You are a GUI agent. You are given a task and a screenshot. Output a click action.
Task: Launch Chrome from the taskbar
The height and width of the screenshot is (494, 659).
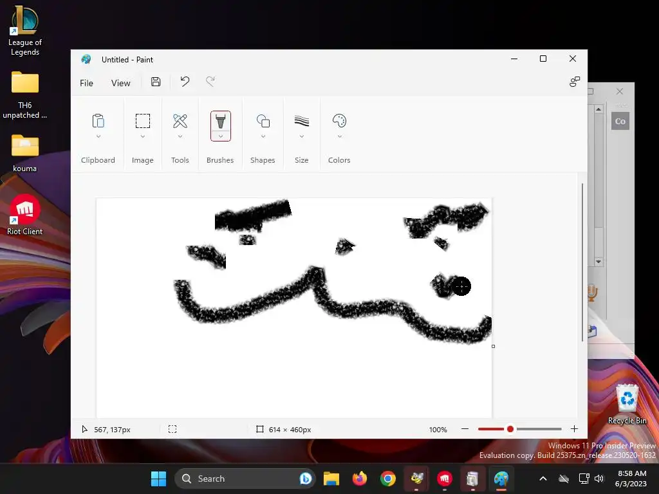click(x=388, y=479)
